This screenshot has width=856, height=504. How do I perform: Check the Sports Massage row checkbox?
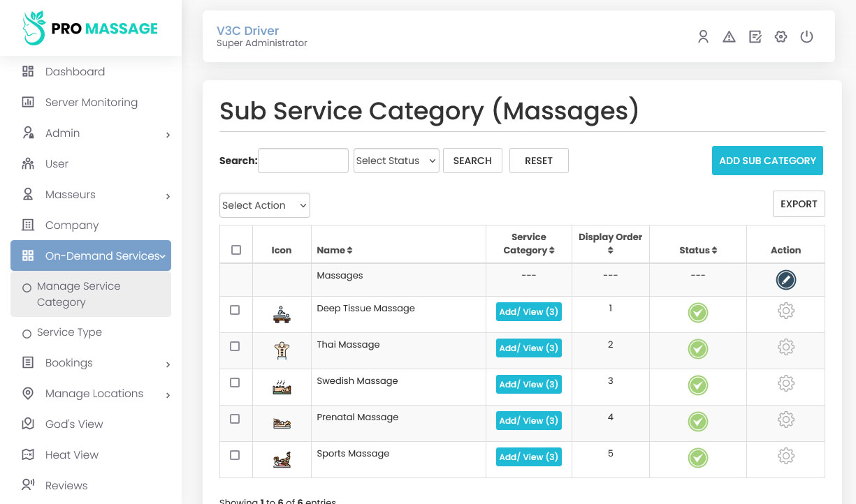[235, 455]
